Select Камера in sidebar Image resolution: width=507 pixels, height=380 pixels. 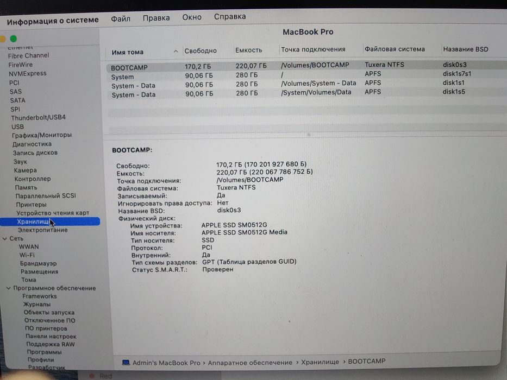[x=25, y=170]
